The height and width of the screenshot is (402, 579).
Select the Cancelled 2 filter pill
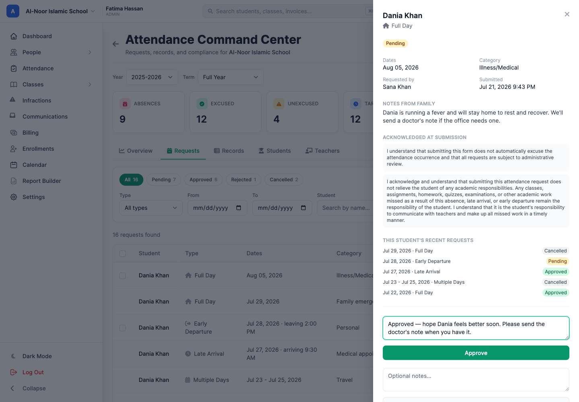click(x=284, y=180)
